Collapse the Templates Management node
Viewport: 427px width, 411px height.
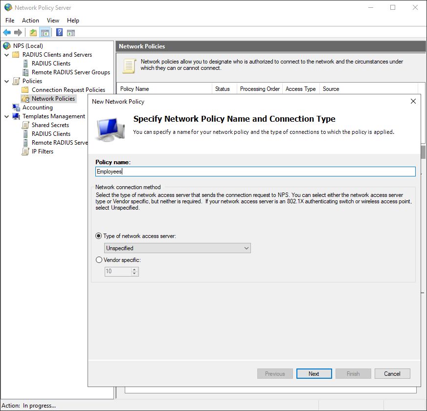tap(7, 116)
